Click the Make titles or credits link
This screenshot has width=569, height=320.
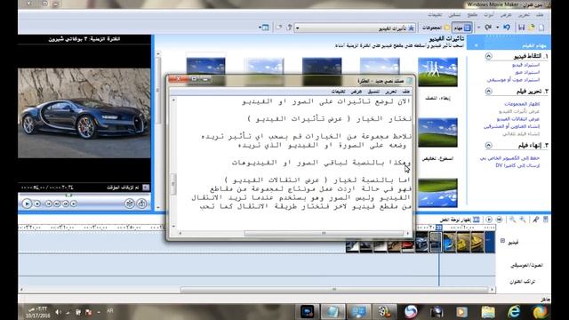[x=512, y=126]
